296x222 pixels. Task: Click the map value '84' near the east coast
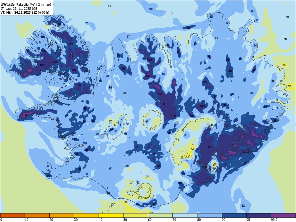click(x=255, y=46)
